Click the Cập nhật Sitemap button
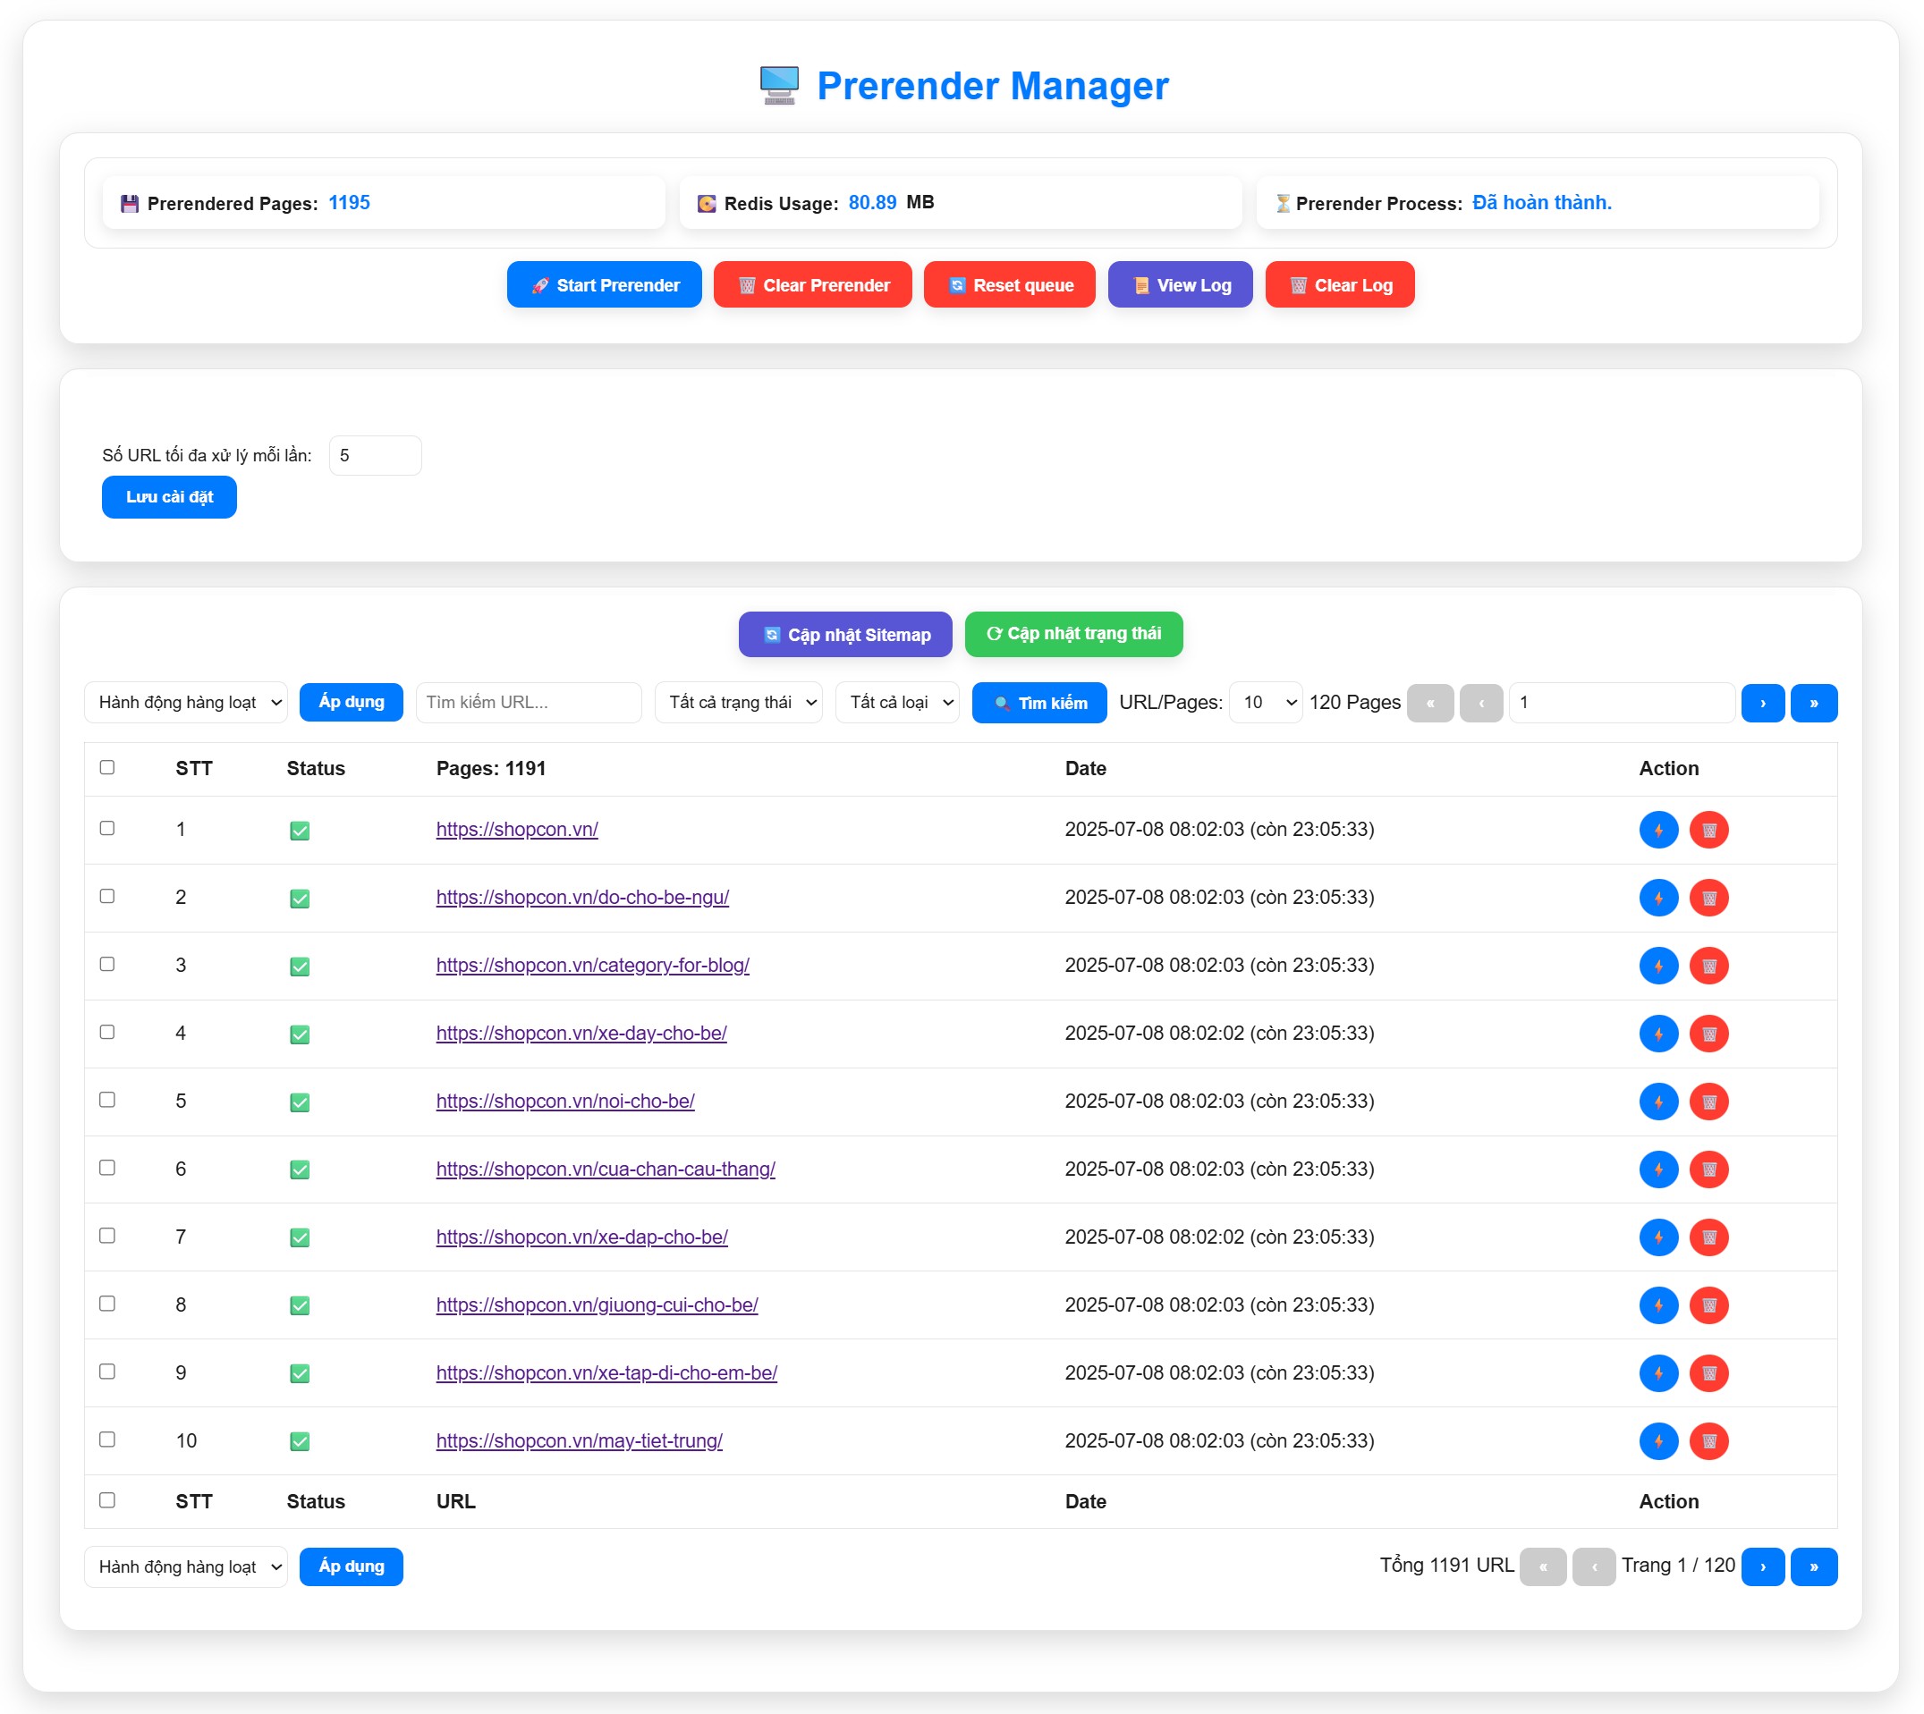Image resolution: width=1924 pixels, height=1714 pixels. 844,634
